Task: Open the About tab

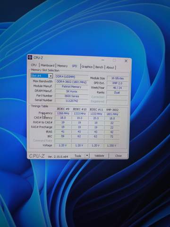Action: point(110,68)
